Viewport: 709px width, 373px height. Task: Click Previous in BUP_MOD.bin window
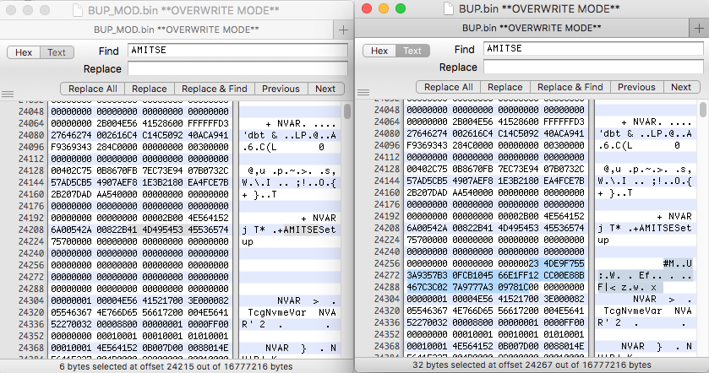tap(281, 89)
